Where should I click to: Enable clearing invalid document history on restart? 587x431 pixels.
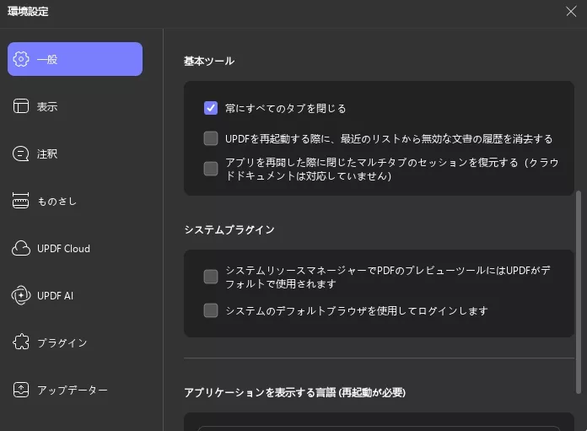click(211, 138)
